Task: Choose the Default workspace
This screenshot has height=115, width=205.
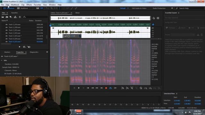Action: [x=123, y=8]
